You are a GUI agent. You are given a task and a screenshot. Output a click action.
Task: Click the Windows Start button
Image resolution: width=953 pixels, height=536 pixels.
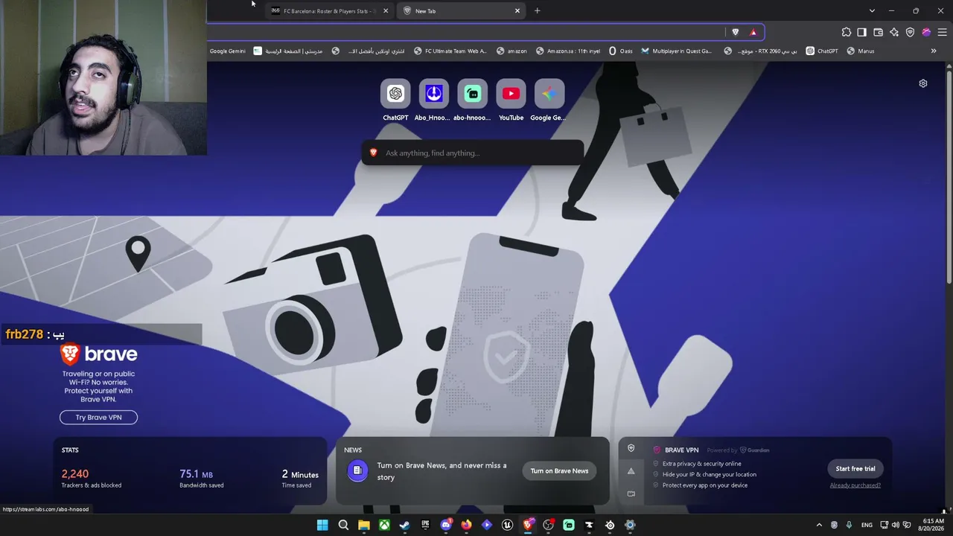click(x=322, y=525)
